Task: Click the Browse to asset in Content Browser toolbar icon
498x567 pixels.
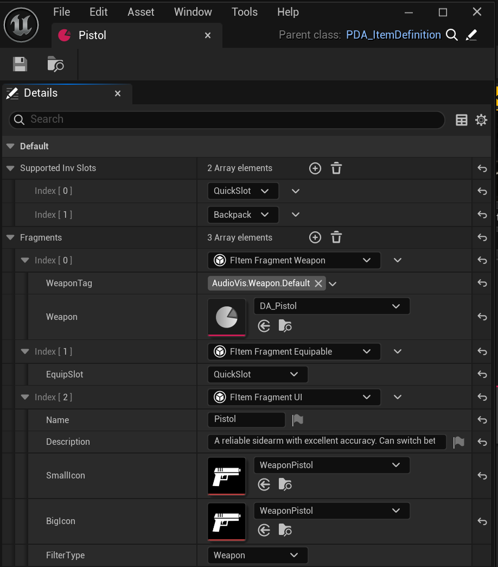Action: 55,64
